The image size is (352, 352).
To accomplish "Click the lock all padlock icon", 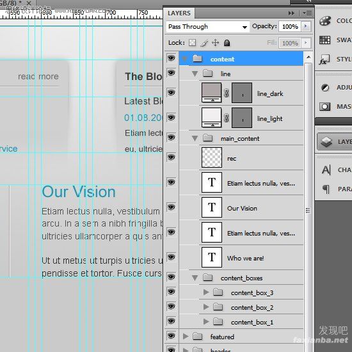I will pyautogui.click(x=227, y=43).
